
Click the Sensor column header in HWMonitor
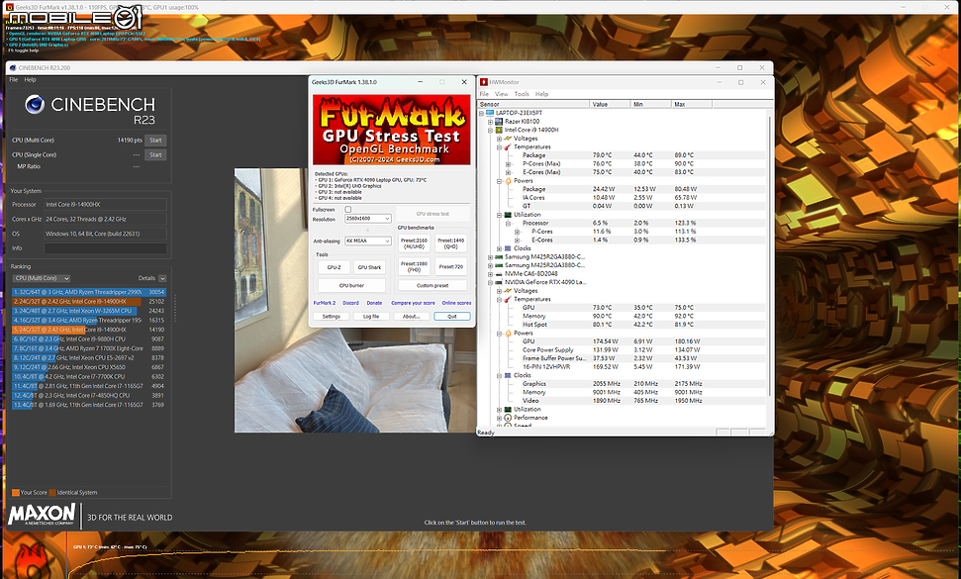[533, 104]
